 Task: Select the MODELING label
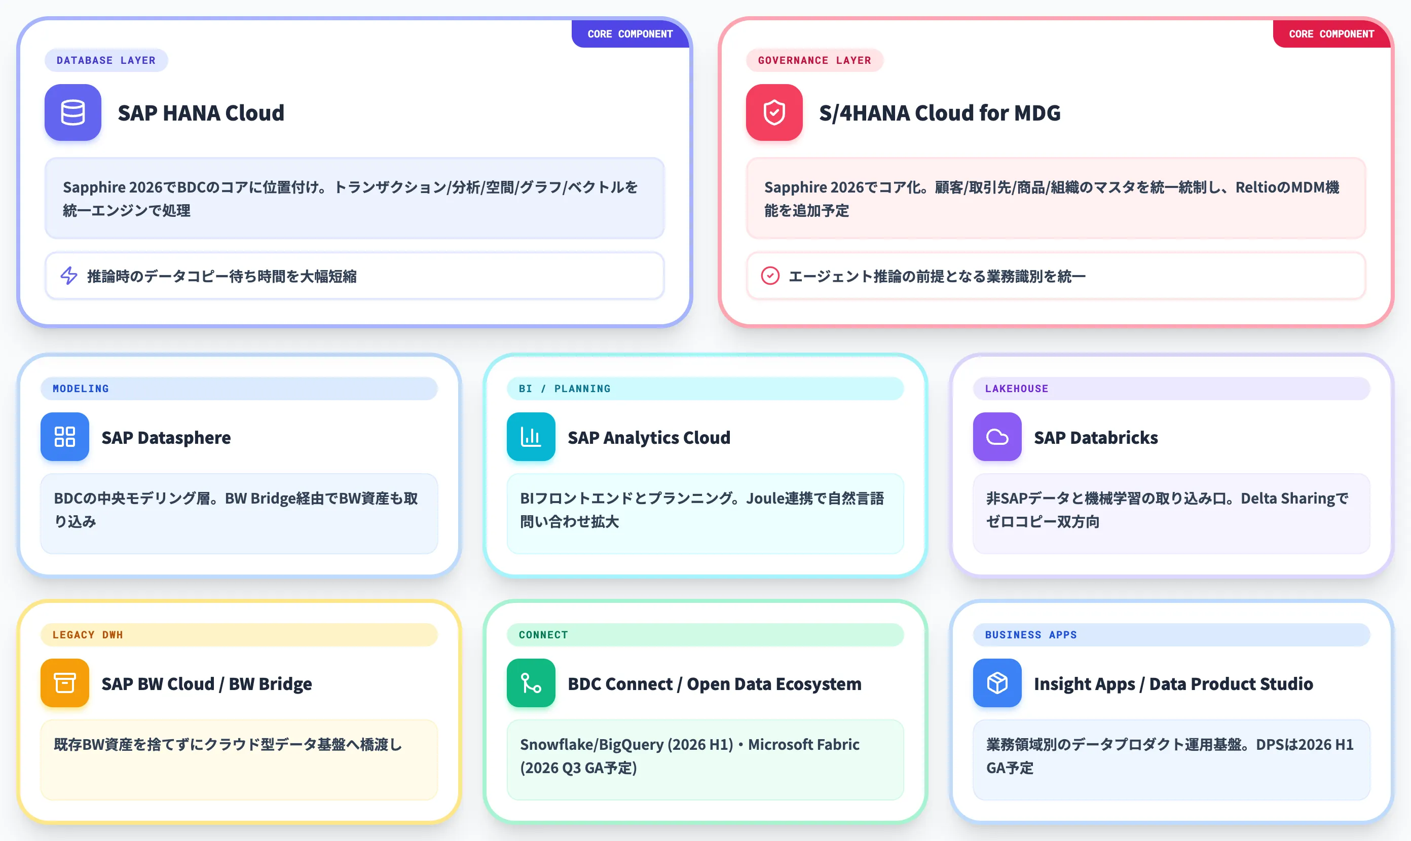tap(239, 388)
